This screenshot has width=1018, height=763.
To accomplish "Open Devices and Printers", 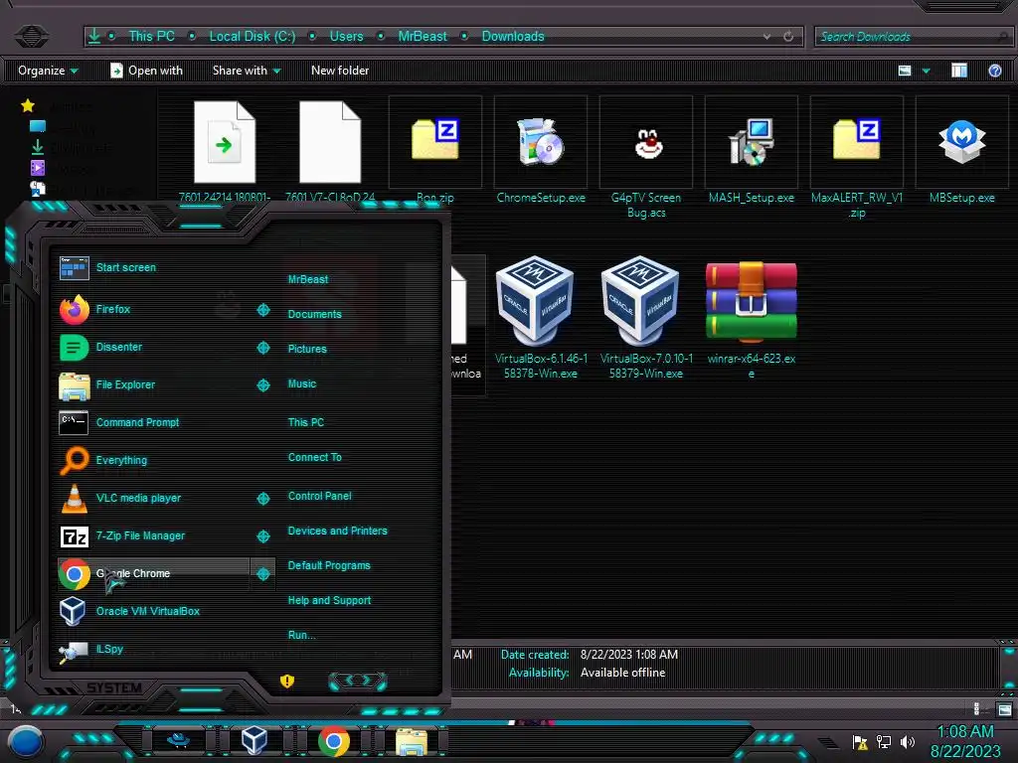I will pyautogui.click(x=338, y=531).
